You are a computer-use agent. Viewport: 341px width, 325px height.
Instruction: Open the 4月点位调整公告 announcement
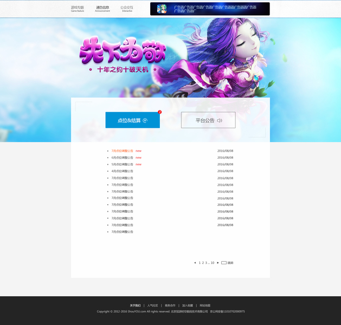(x=122, y=171)
